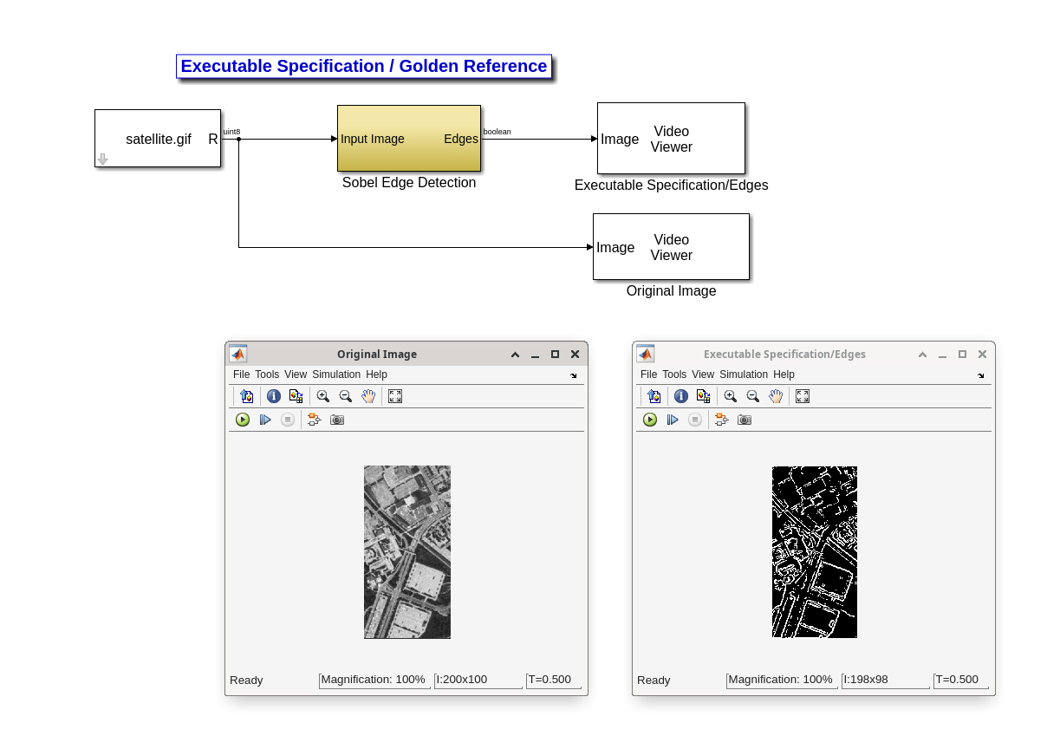
Task: Toggle fit to window in the Edges viewer
Action: [x=802, y=396]
